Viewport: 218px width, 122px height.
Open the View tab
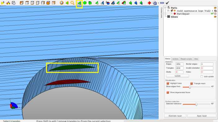pyautogui.click(x=196, y=59)
